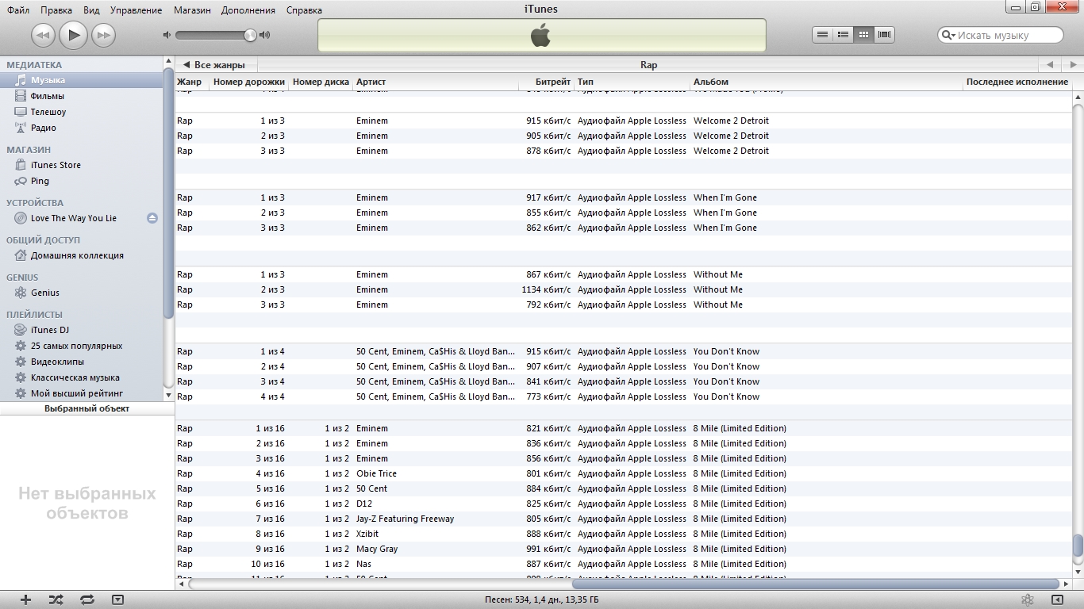Viewport: 1084px width, 609px height.
Task: Eject the Love The Way You Lie disc
Action: [x=152, y=218]
